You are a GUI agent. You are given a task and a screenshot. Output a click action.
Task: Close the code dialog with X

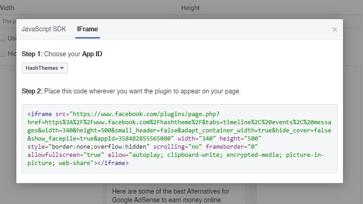click(x=334, y=29)
